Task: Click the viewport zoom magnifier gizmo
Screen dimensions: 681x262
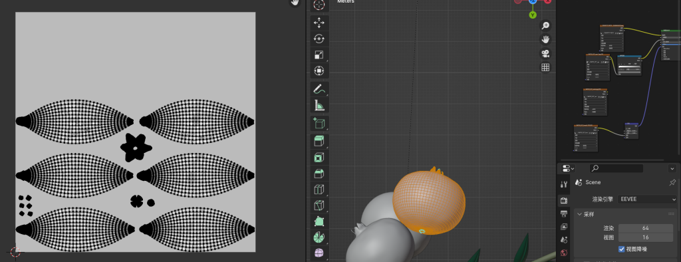Action: [545, 26]
